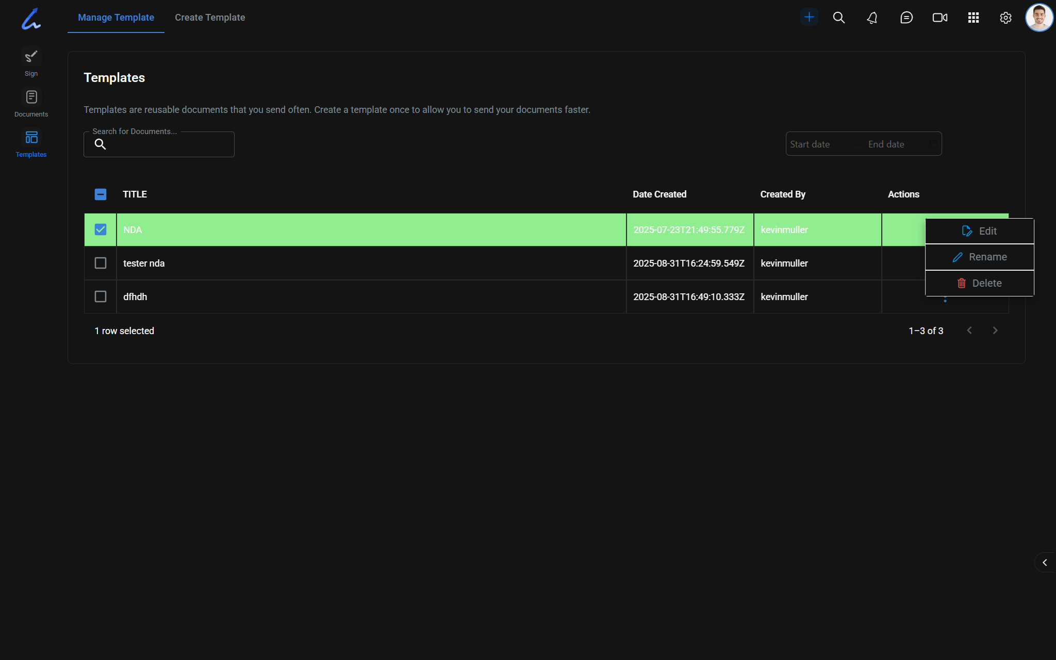Check the dfhdh row checkbox
The height and width of the screenshot is (660, 1056).
tap(101, 296)
